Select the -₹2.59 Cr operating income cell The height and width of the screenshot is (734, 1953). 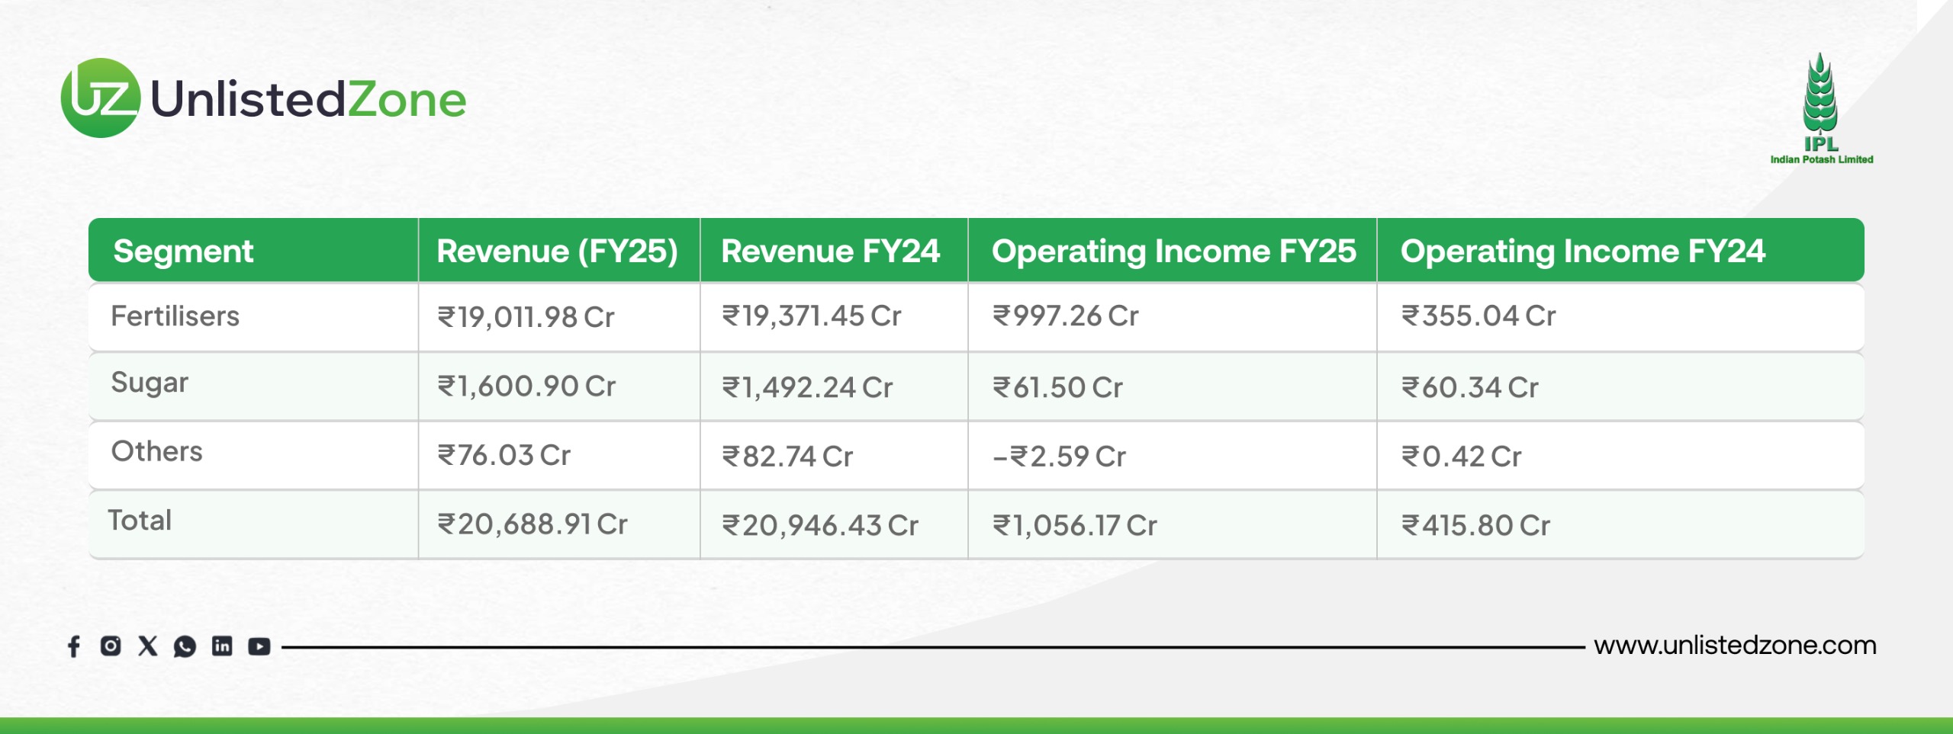pyautogui.click(x=1059, y=457)
